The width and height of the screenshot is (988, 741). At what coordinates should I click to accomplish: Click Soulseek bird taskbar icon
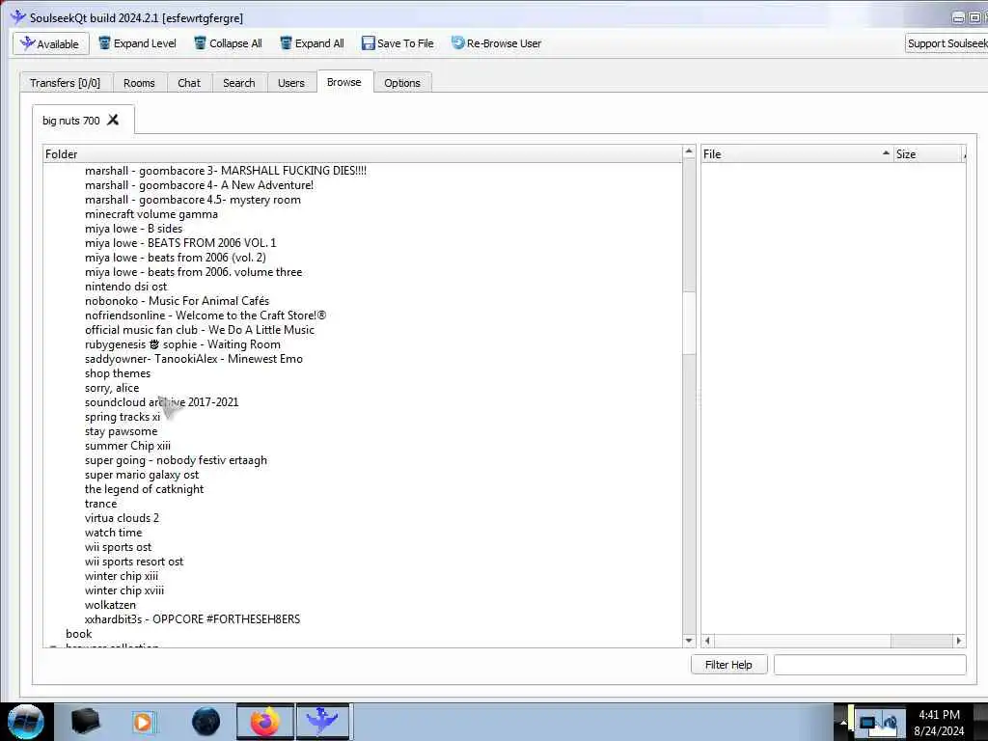[322, 722]
